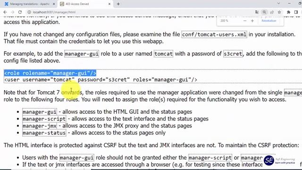The image size is (302, 170).
Task: Close the 403 Access Denied tab
Action: 109,4
